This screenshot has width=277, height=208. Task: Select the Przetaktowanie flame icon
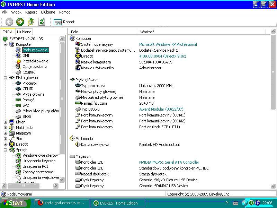[x=18, y=61]
